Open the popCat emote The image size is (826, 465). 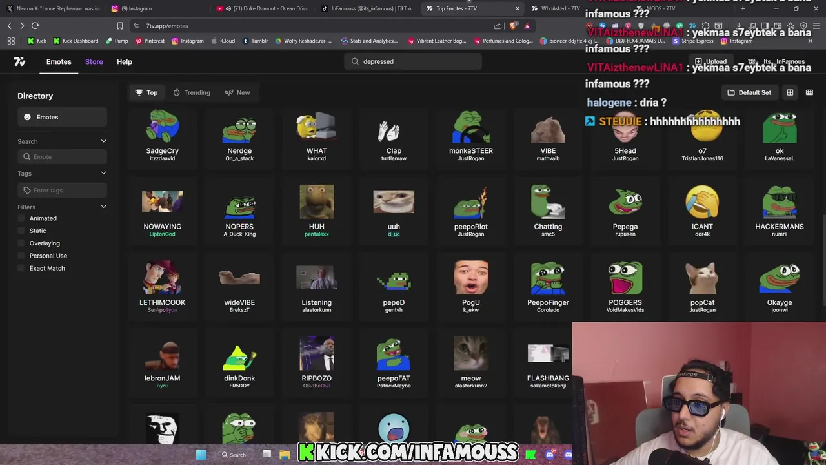(702, 287)
